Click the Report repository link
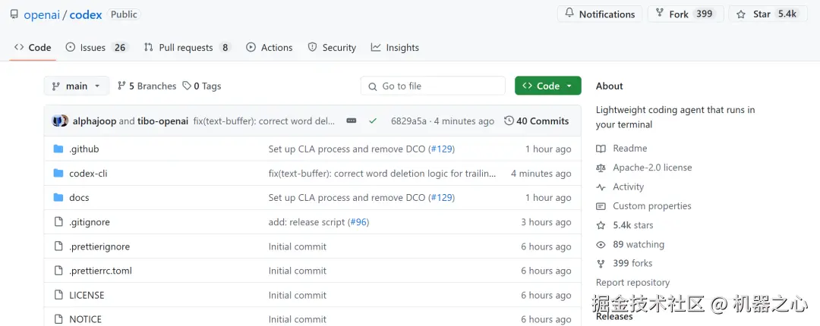Screen dimensions: 820x326 tap(632, 283)
